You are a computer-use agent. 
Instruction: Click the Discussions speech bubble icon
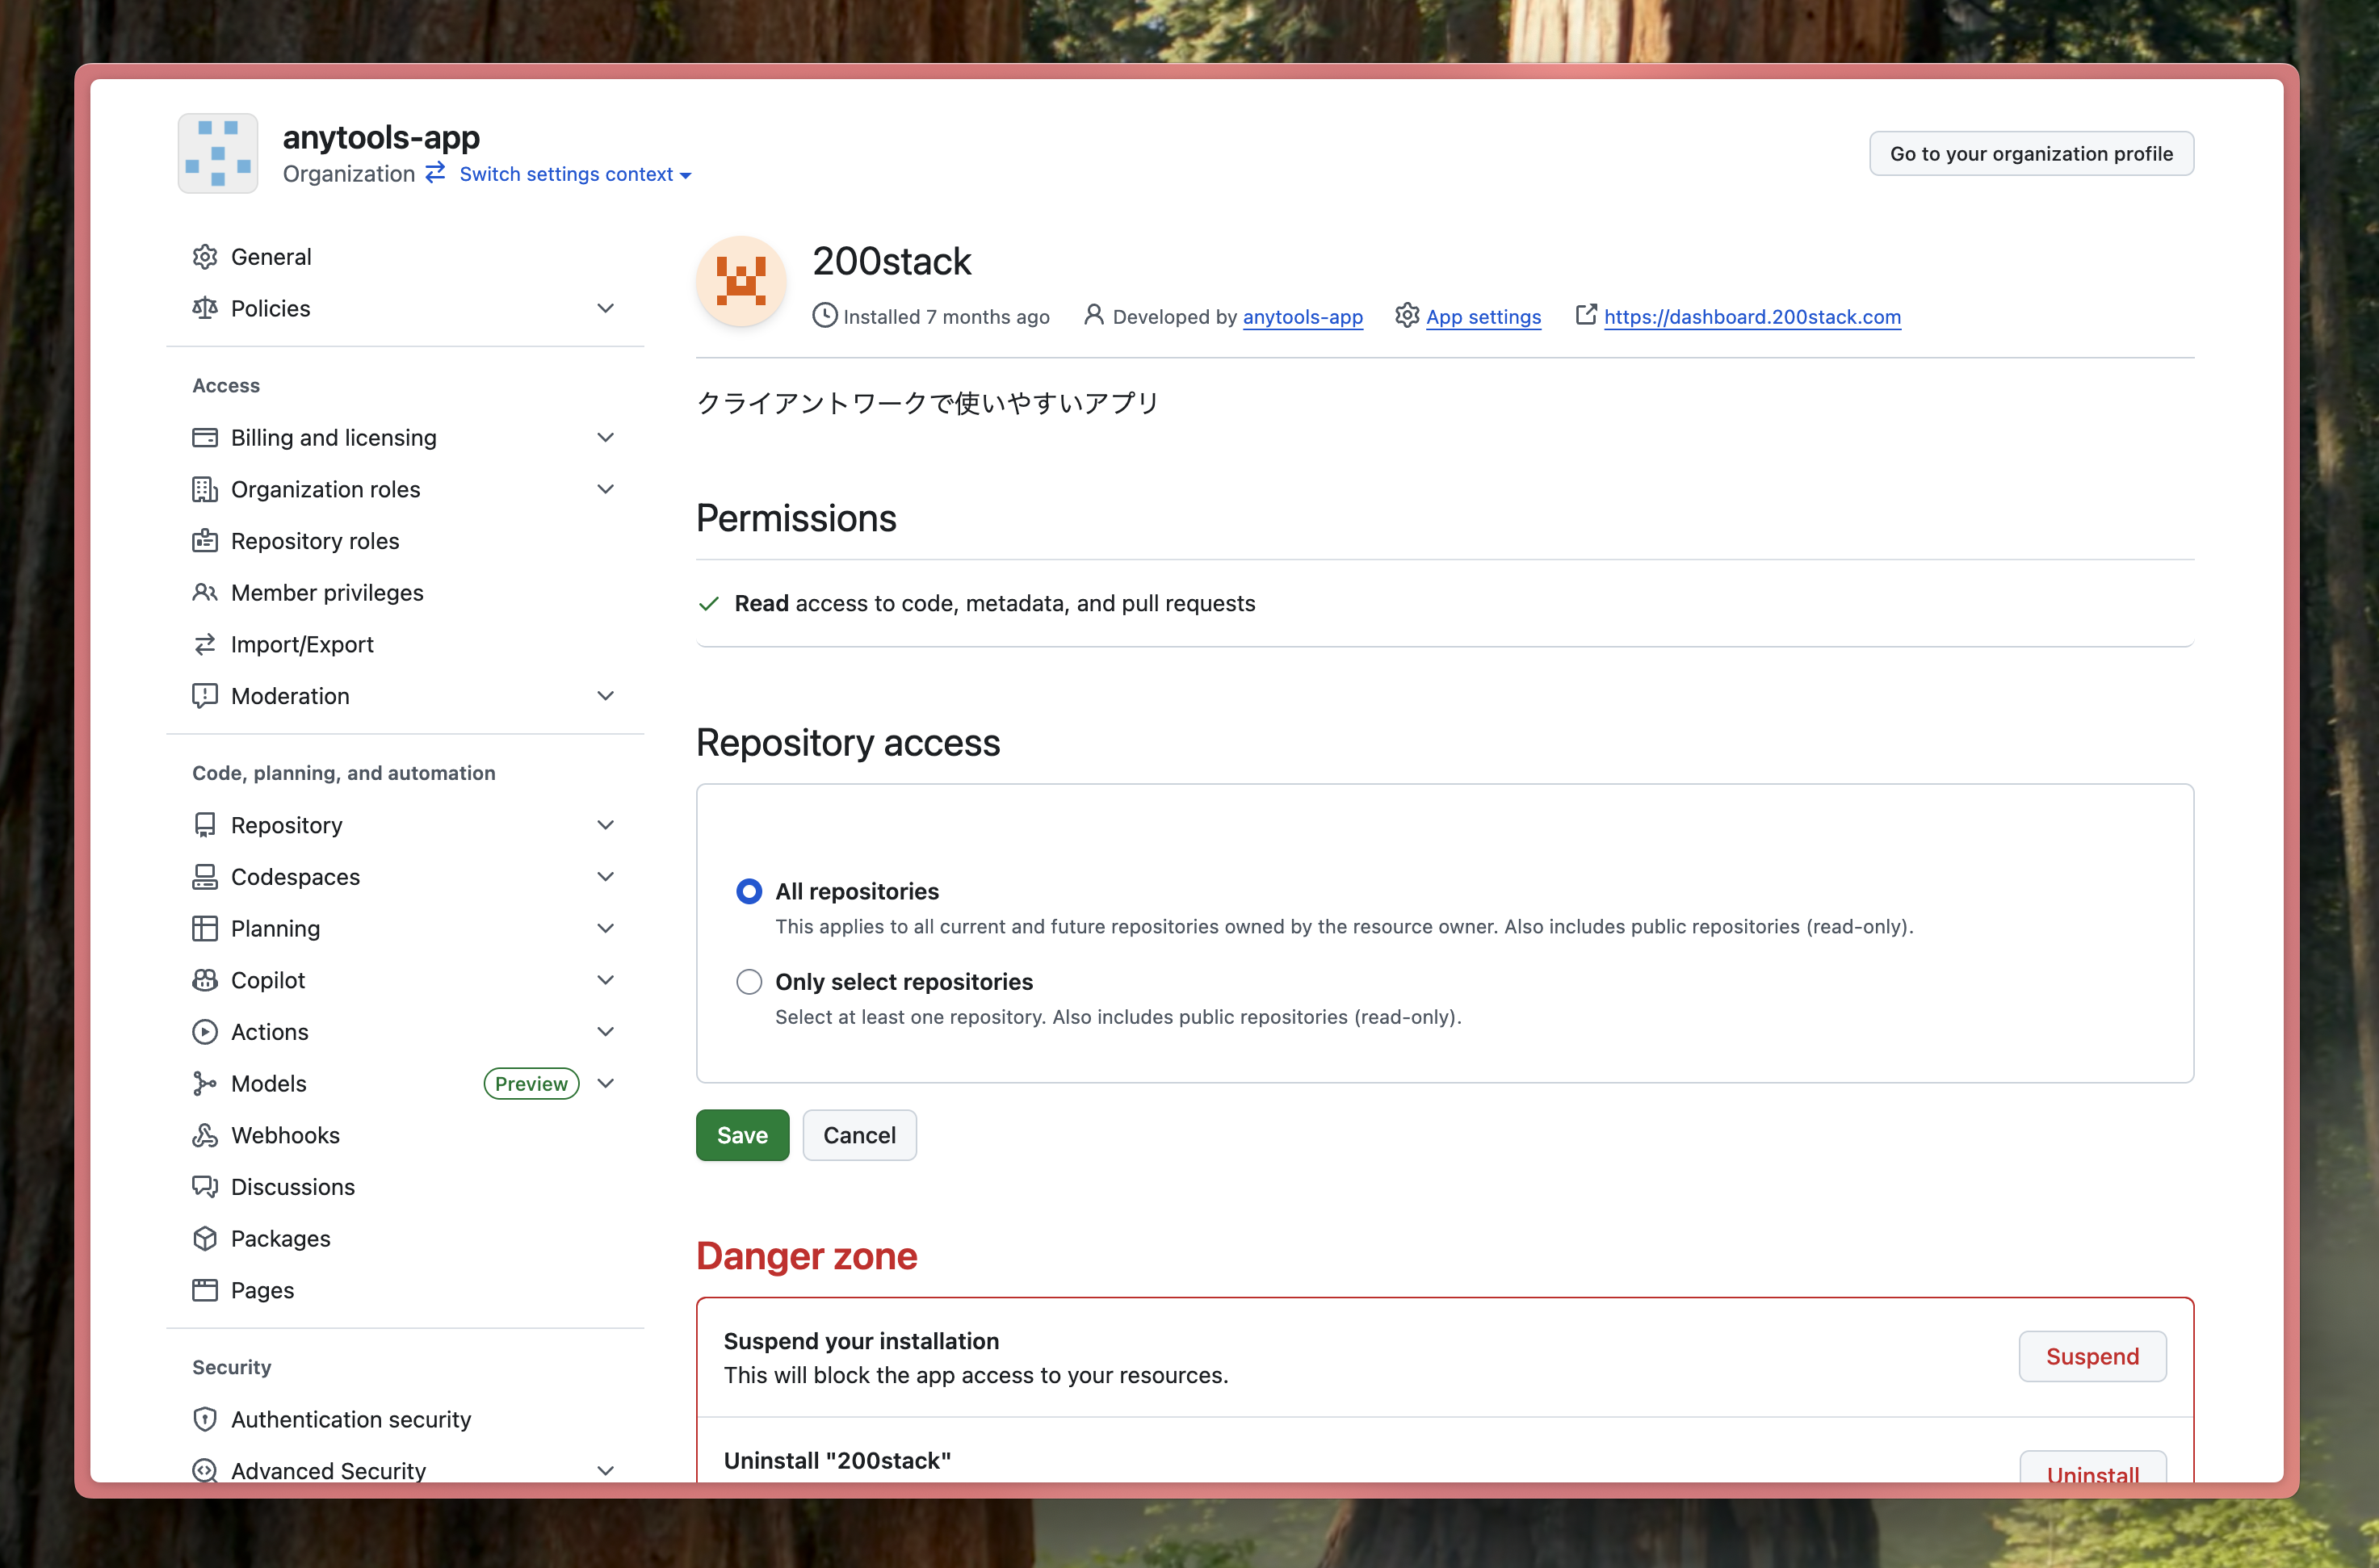(205, 1187)
